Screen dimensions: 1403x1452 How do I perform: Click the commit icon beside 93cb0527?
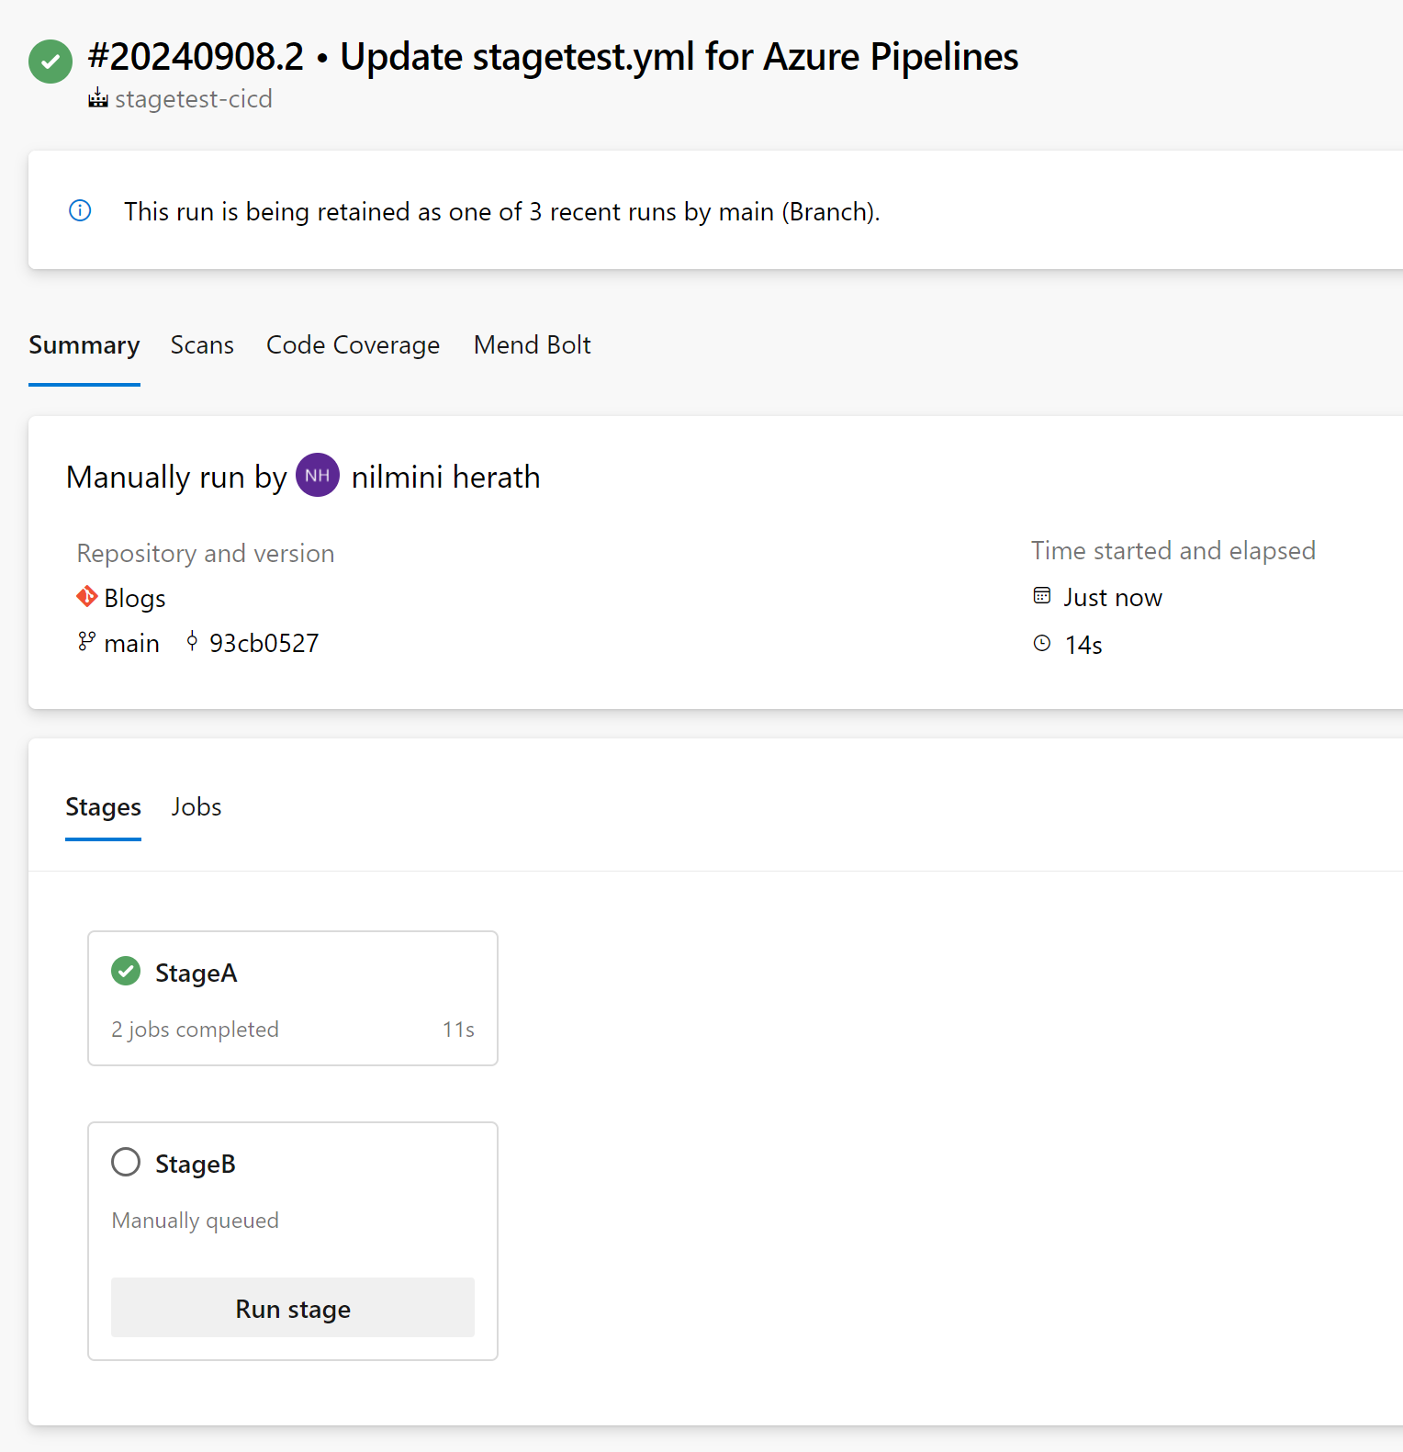tap(192, 642)
